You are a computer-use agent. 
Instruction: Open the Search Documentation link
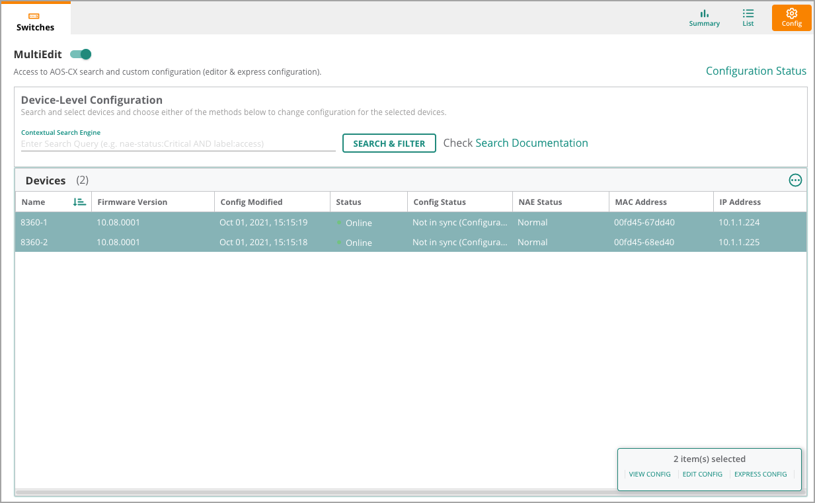[531, 143]
